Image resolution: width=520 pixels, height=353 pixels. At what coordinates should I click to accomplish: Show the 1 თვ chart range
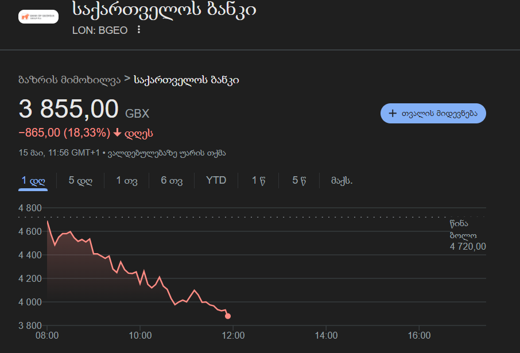click(127, 180)
